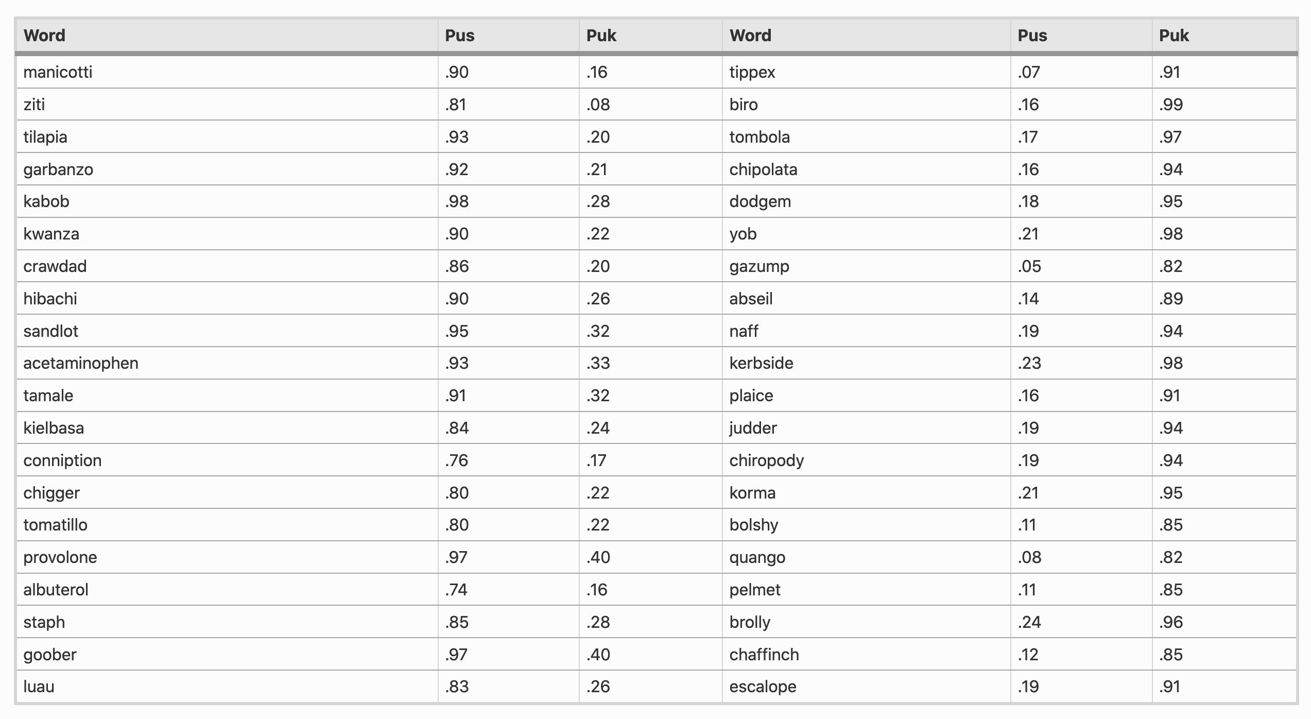Select the biro Puk value .99
Screen dimensions: 1311x719
tap(1170, 105)
